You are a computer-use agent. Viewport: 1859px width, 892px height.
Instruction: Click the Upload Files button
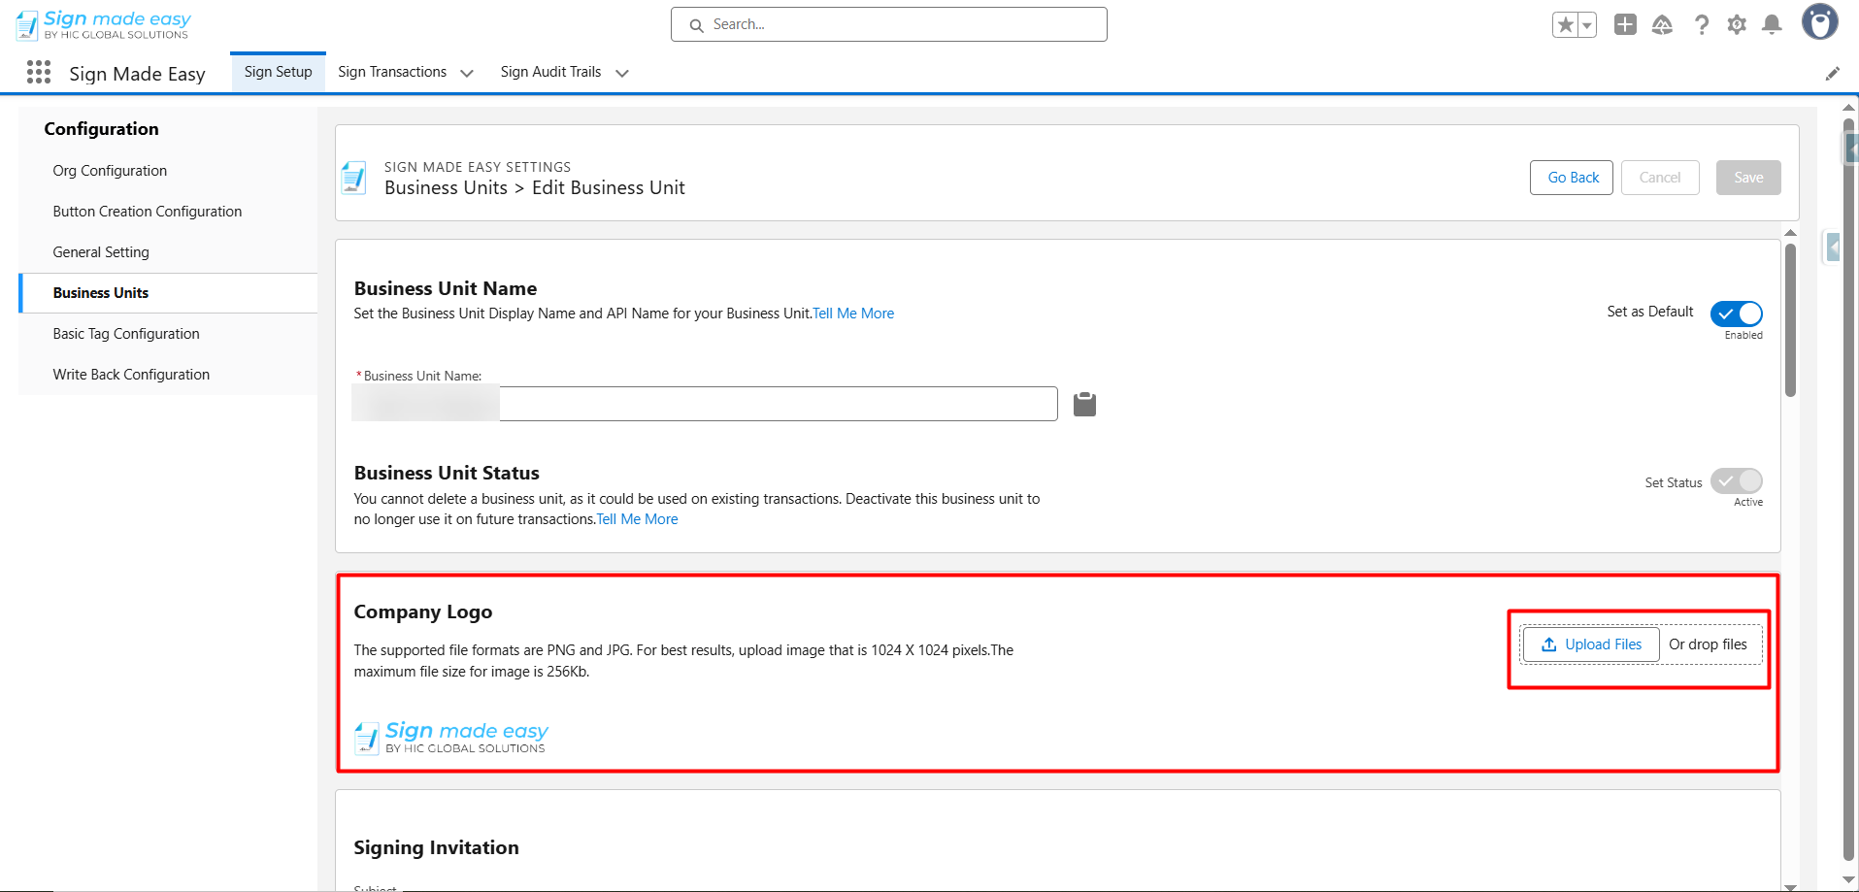click(1591, 644)
